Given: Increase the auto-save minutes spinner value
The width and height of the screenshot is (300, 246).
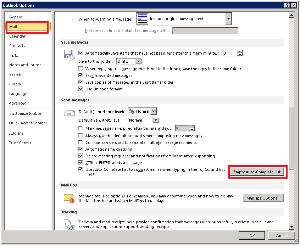Looking at the screenshot, I should [240, 52].
